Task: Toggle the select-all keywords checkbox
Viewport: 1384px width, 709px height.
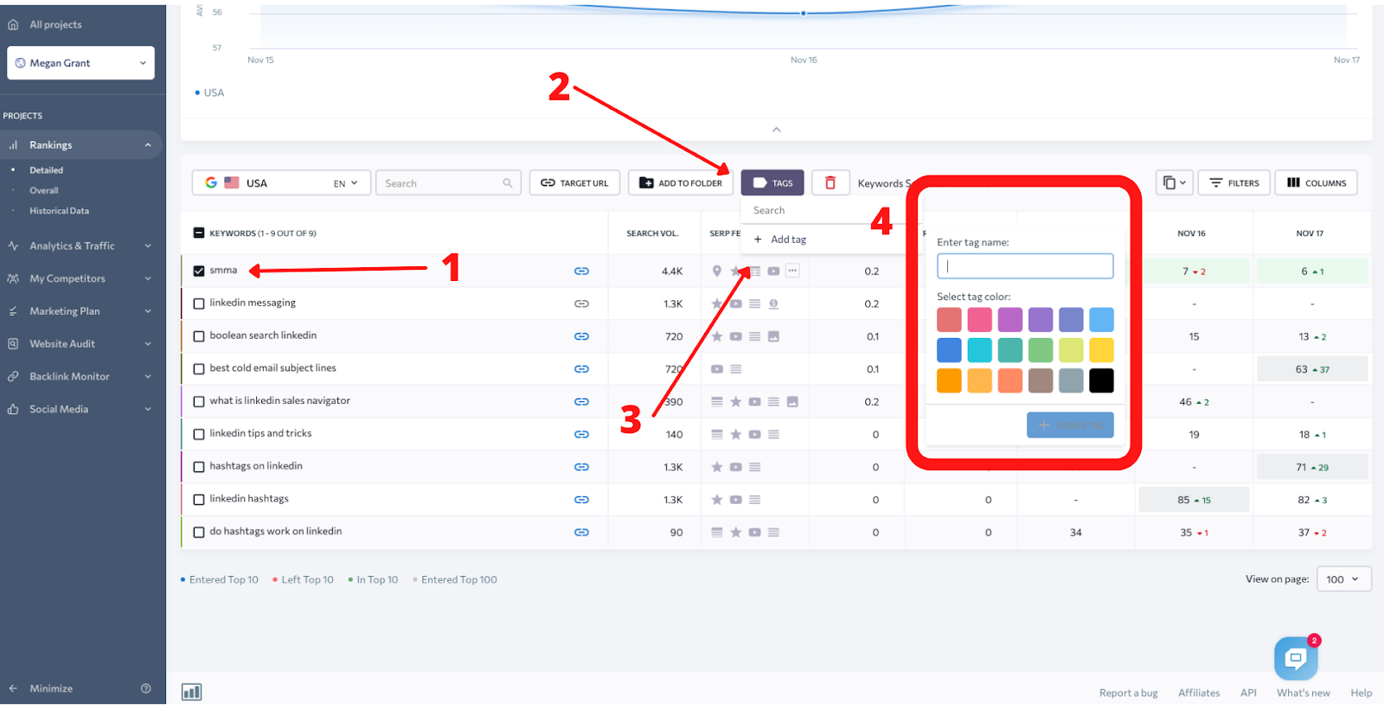Action: coord(199,233)
